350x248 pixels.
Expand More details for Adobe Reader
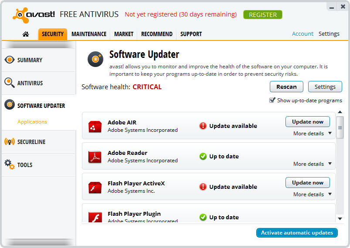pyautogui.click(x=312, y=164)
